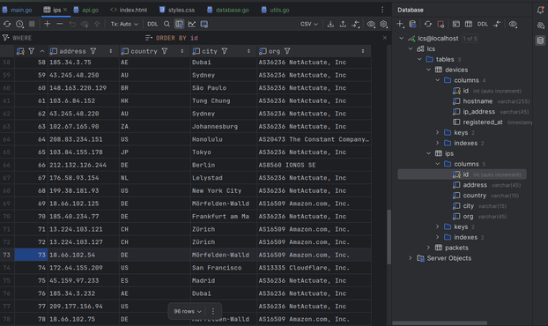548x326 pixels.
Task: Click the Database panel horizontal scrollbar
Action: tap(440, 322)
